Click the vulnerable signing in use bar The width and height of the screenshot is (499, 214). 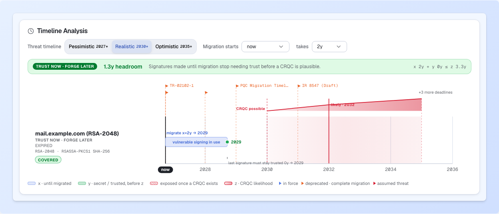point(196,142)
